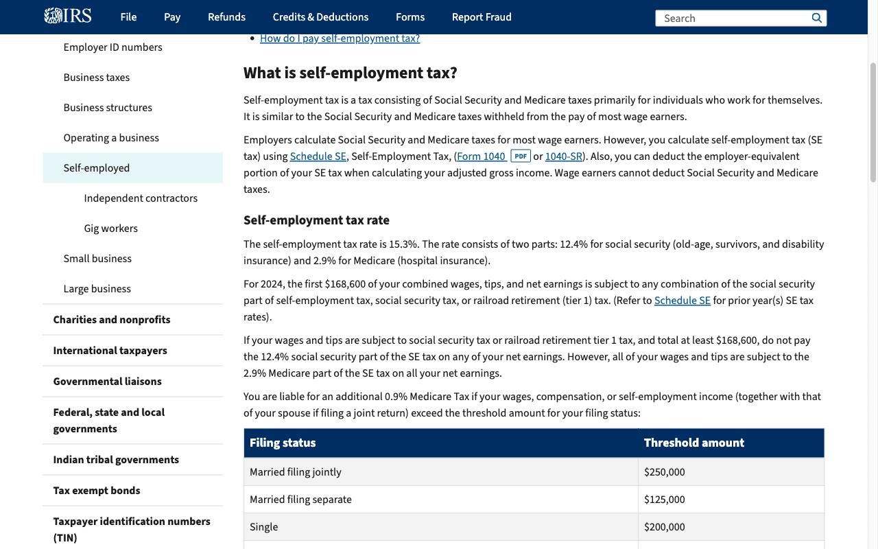The image size is (878, 549).
Task: Click the IRS logo
Action: pos(68,16)
